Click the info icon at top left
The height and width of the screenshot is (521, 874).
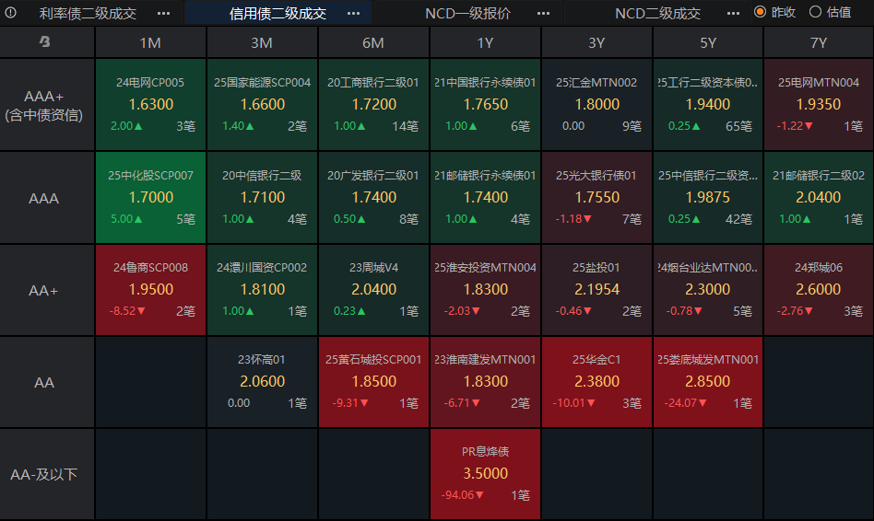10,12
